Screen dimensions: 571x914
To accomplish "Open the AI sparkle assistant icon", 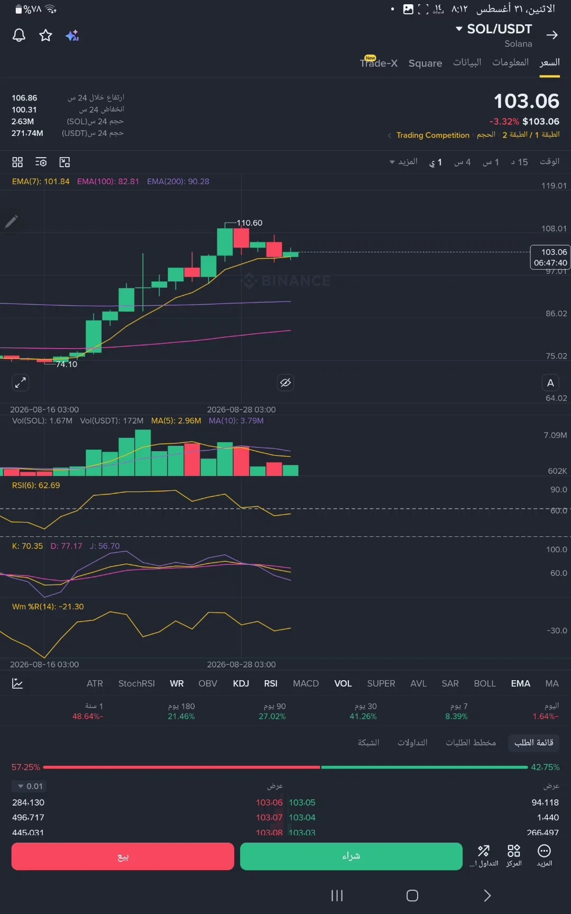I will pos(72,35).
